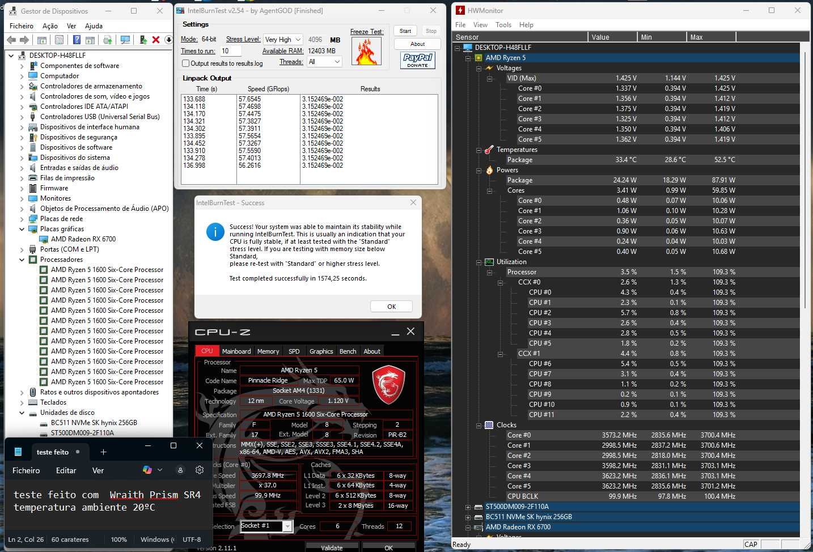Click the Stop button in IntelBurnTest
Viewport: 813px width, 552px height.
pos(431,31)
